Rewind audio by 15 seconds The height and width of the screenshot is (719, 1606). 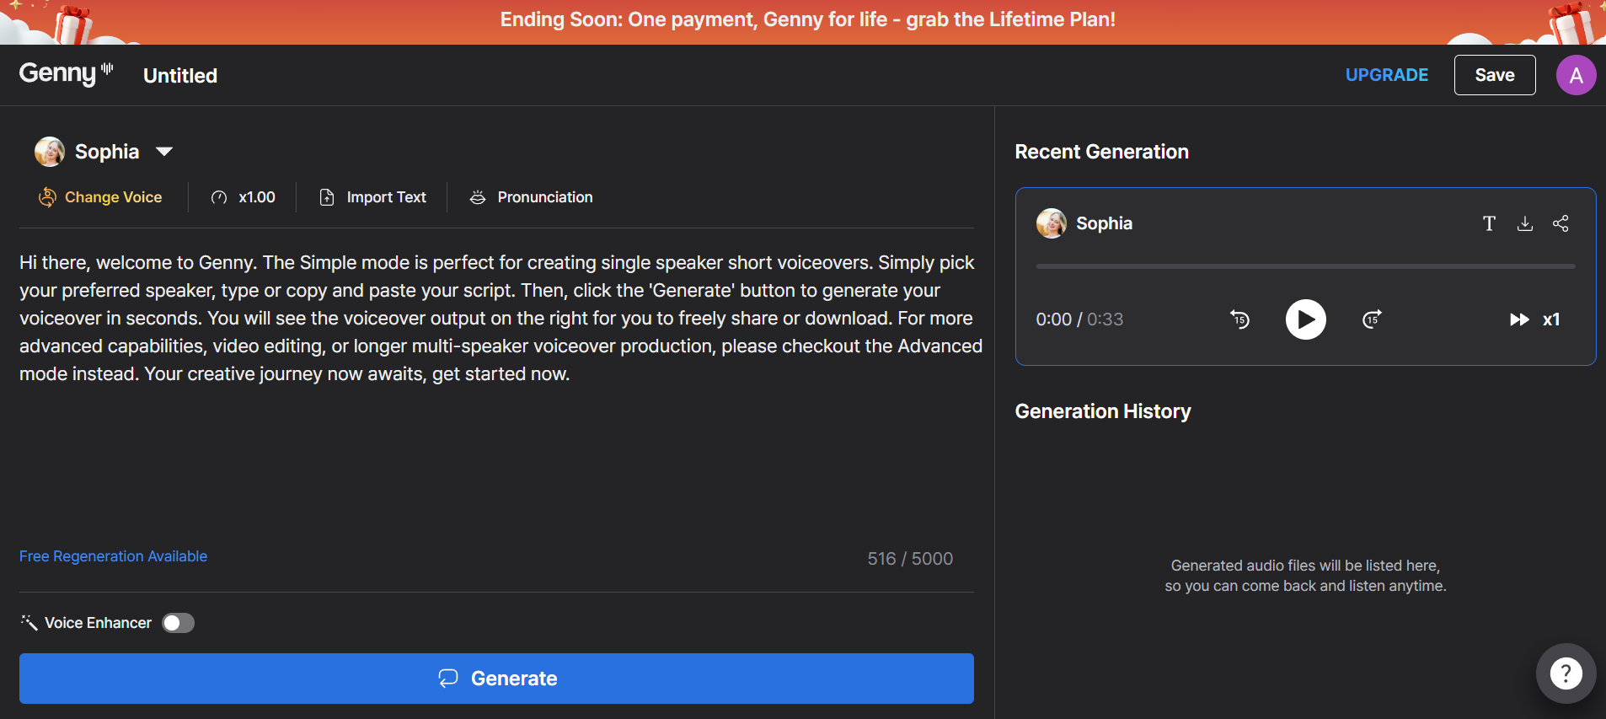[1239, 319]
